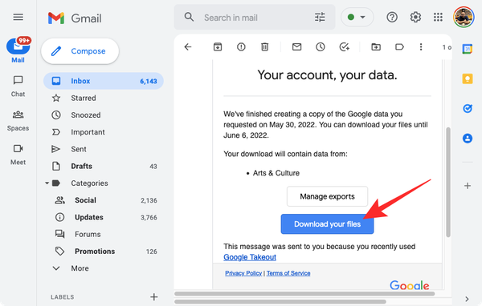
Task: Select the Inbox folder
Action: (x=104, y=81)
